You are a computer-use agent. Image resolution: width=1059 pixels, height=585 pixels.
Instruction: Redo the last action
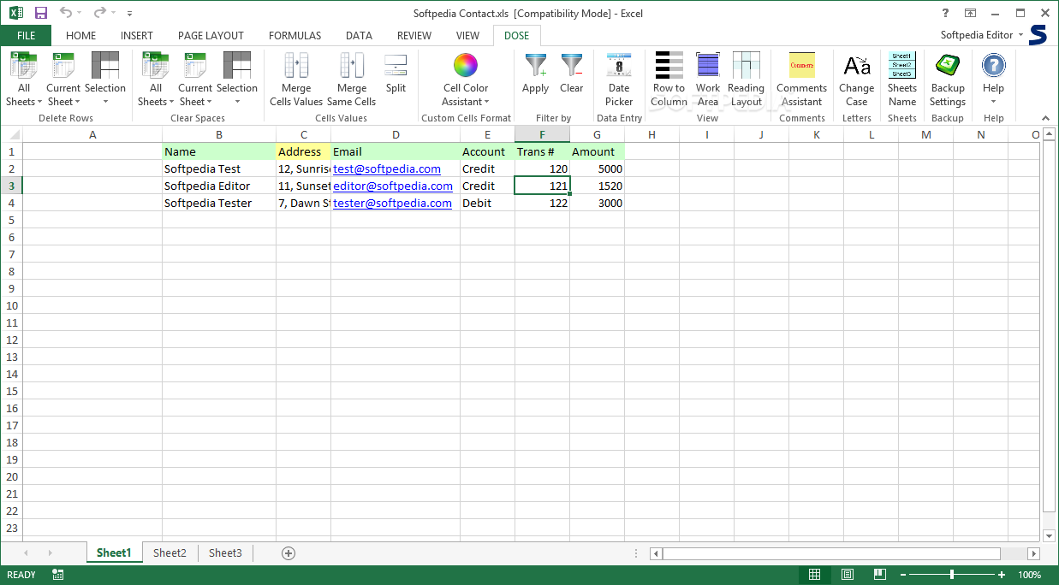[99, 13]
